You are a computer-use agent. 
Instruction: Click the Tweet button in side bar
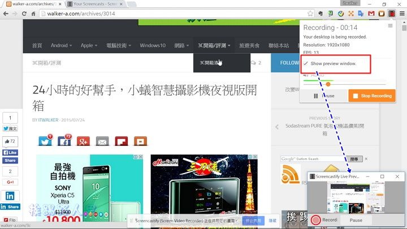(10, 128)
